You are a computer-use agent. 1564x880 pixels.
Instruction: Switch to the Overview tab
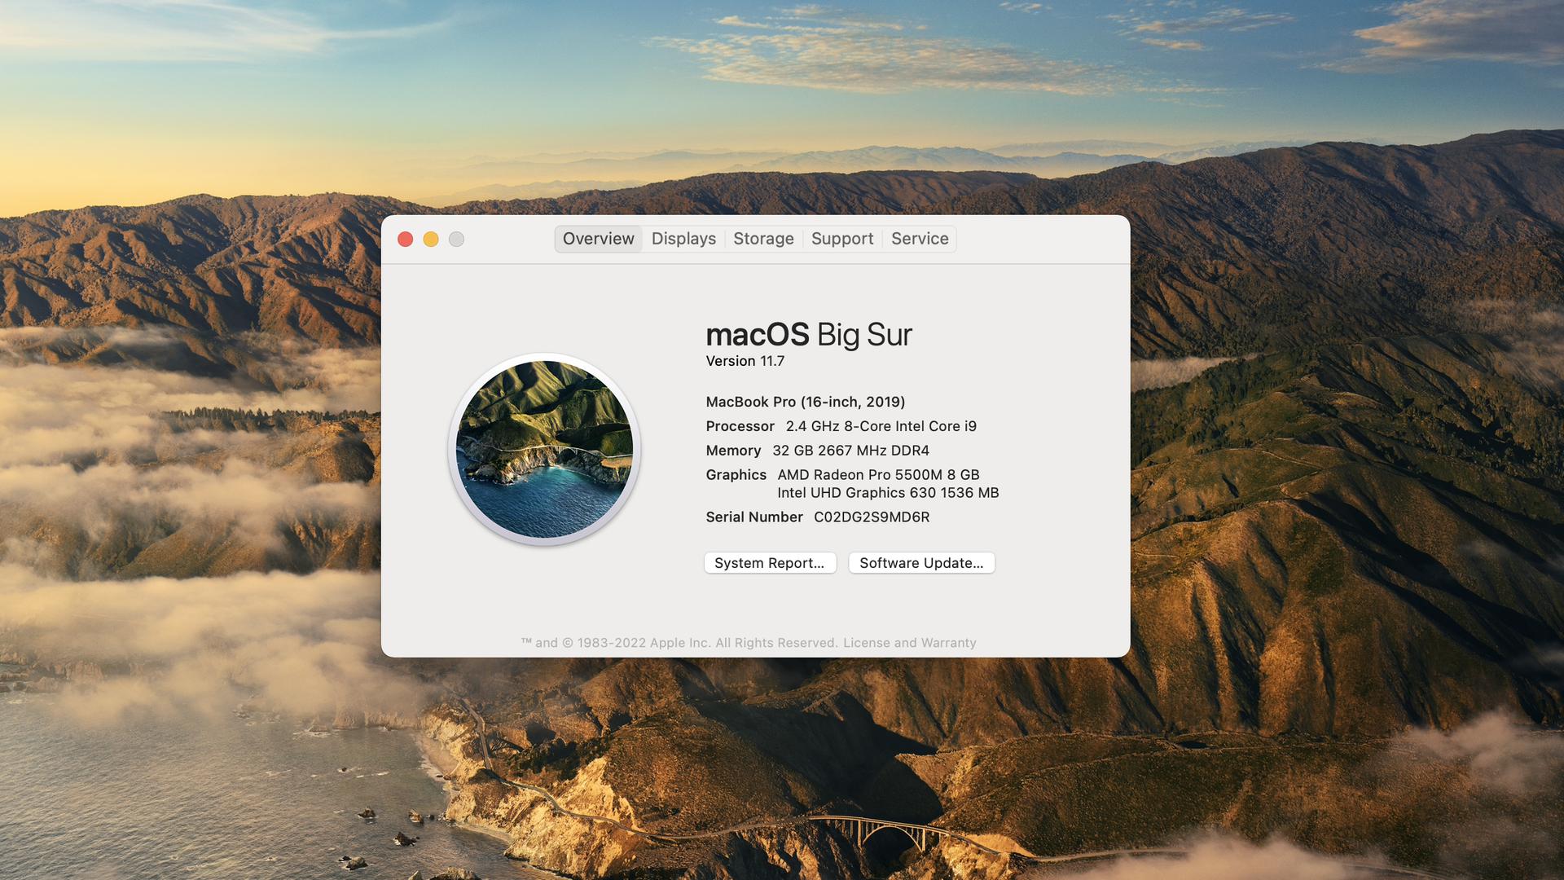[x=598, y=239]
